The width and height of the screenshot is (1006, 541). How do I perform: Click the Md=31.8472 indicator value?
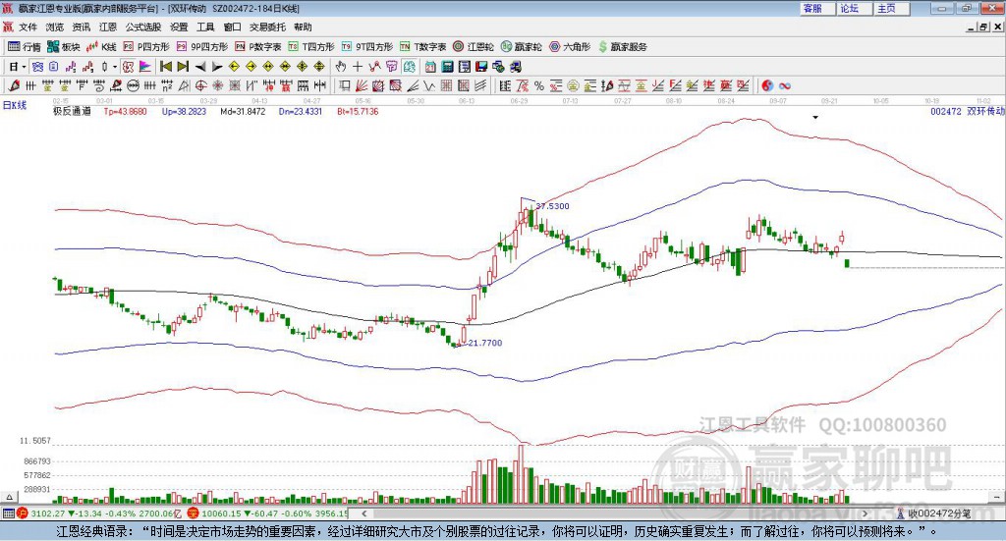pyautogui.click(x=243, y=112)
